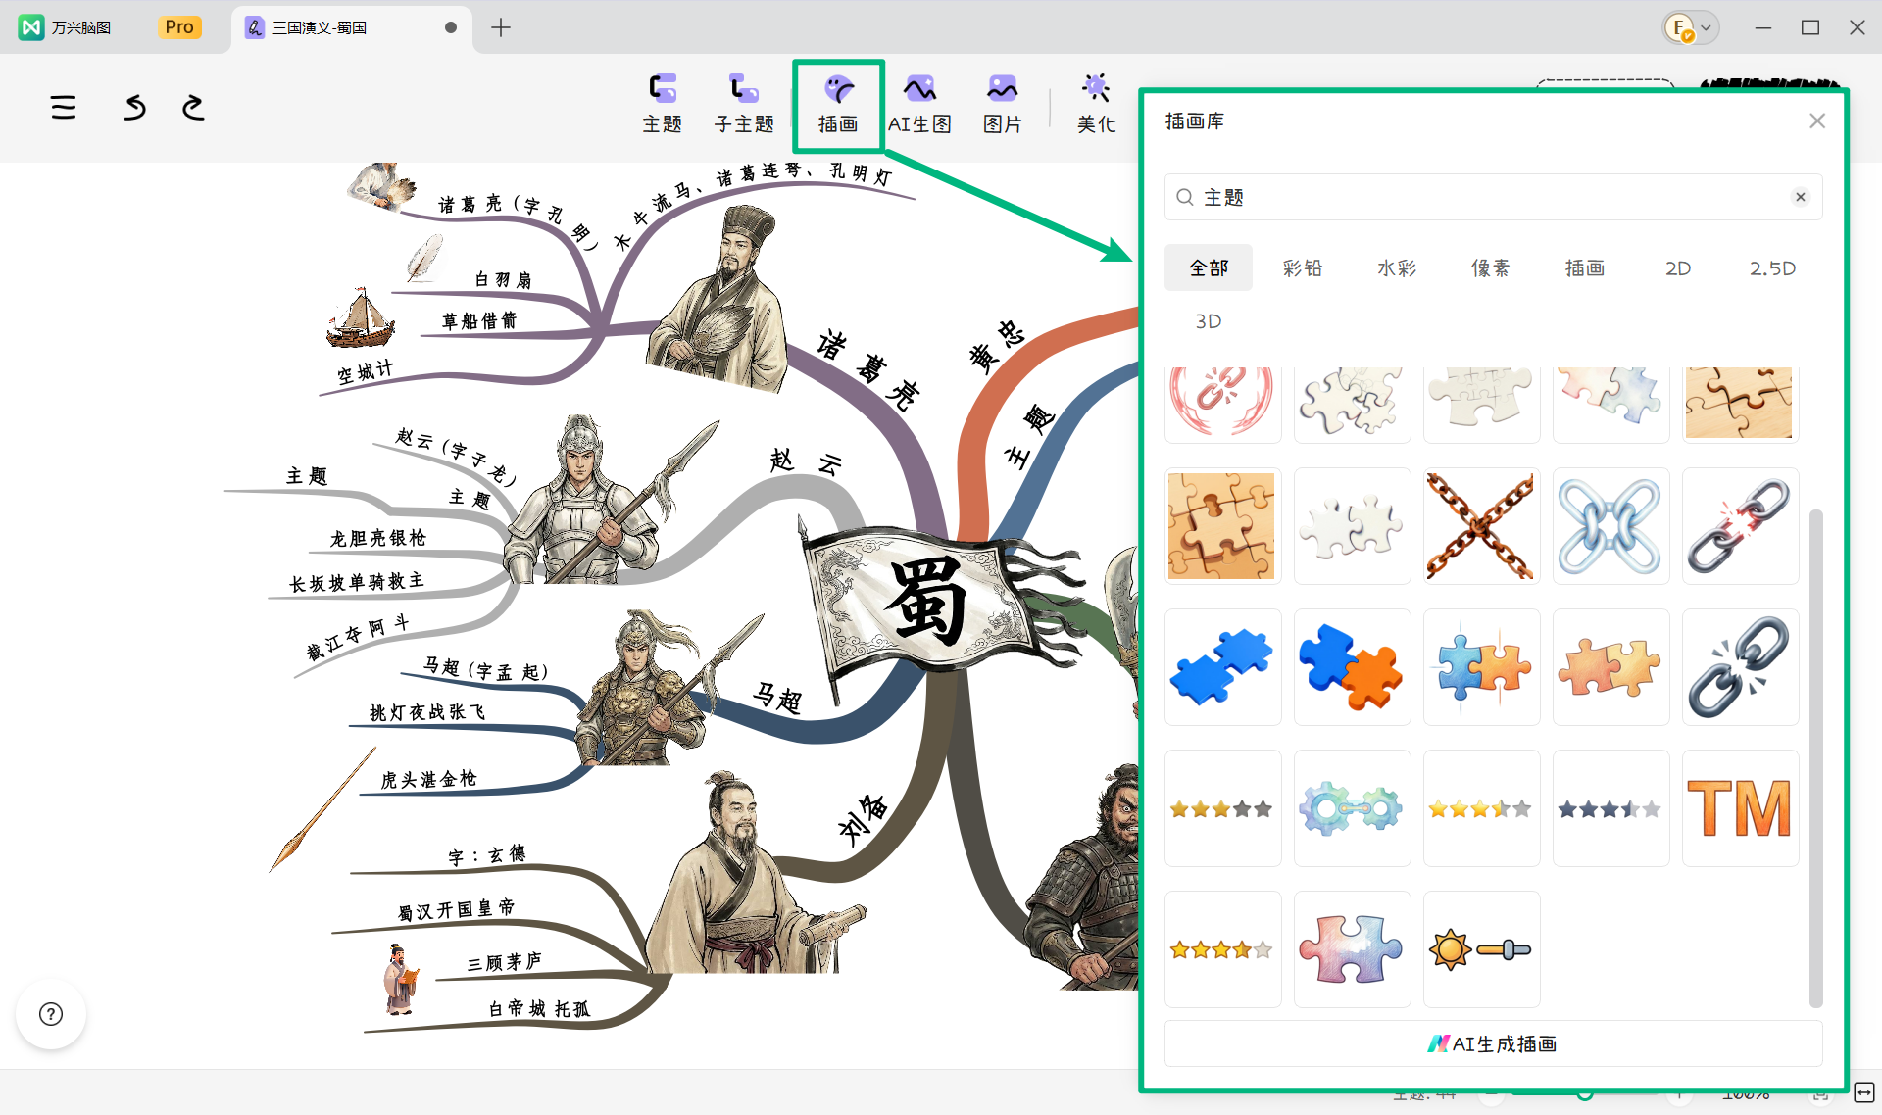Open the user account avatar dropdown
Screen dimensions: 1882x1115
(1690, 27)
